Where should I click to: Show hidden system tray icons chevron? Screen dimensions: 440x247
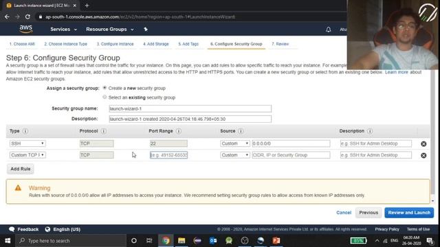pos(377,241)
